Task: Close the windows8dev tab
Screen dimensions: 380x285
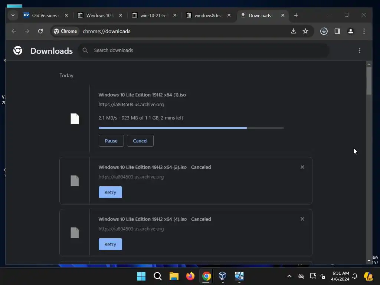Action: 229,15
